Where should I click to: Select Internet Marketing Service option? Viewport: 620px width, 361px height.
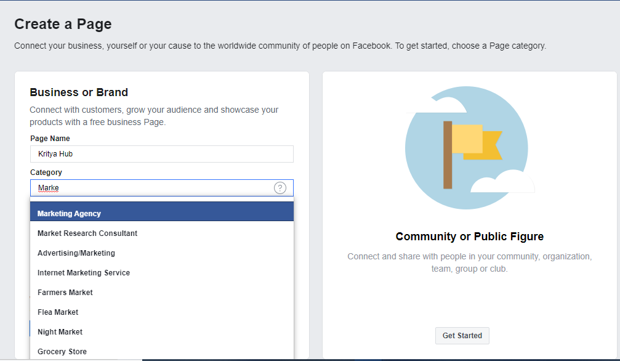[162, 273]
